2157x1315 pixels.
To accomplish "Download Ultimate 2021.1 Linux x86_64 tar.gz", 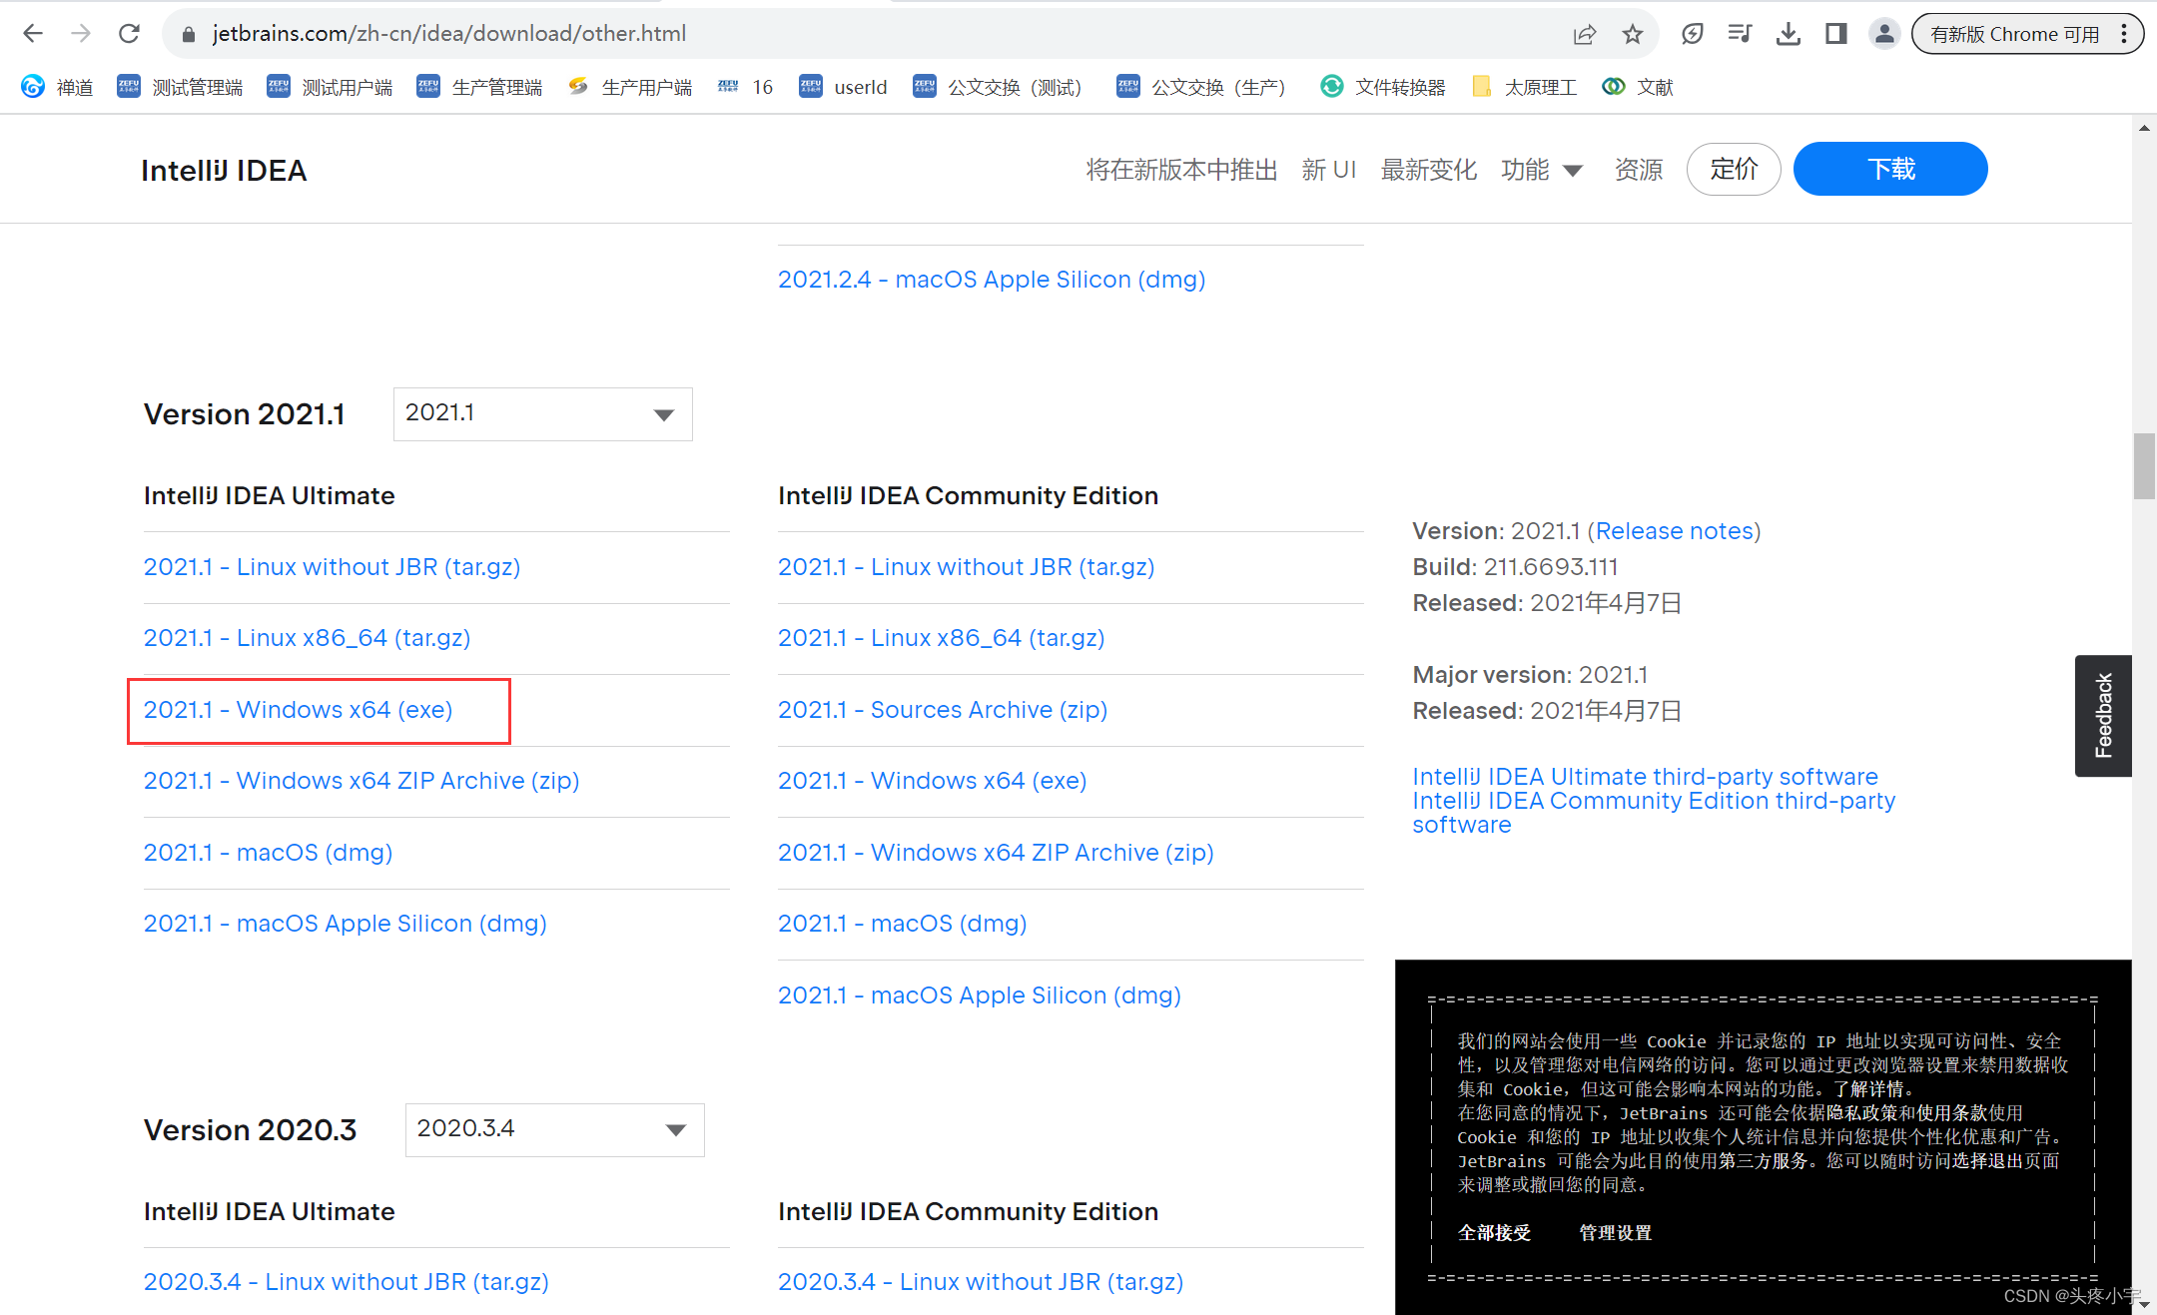I will click(x=307, y=638).
